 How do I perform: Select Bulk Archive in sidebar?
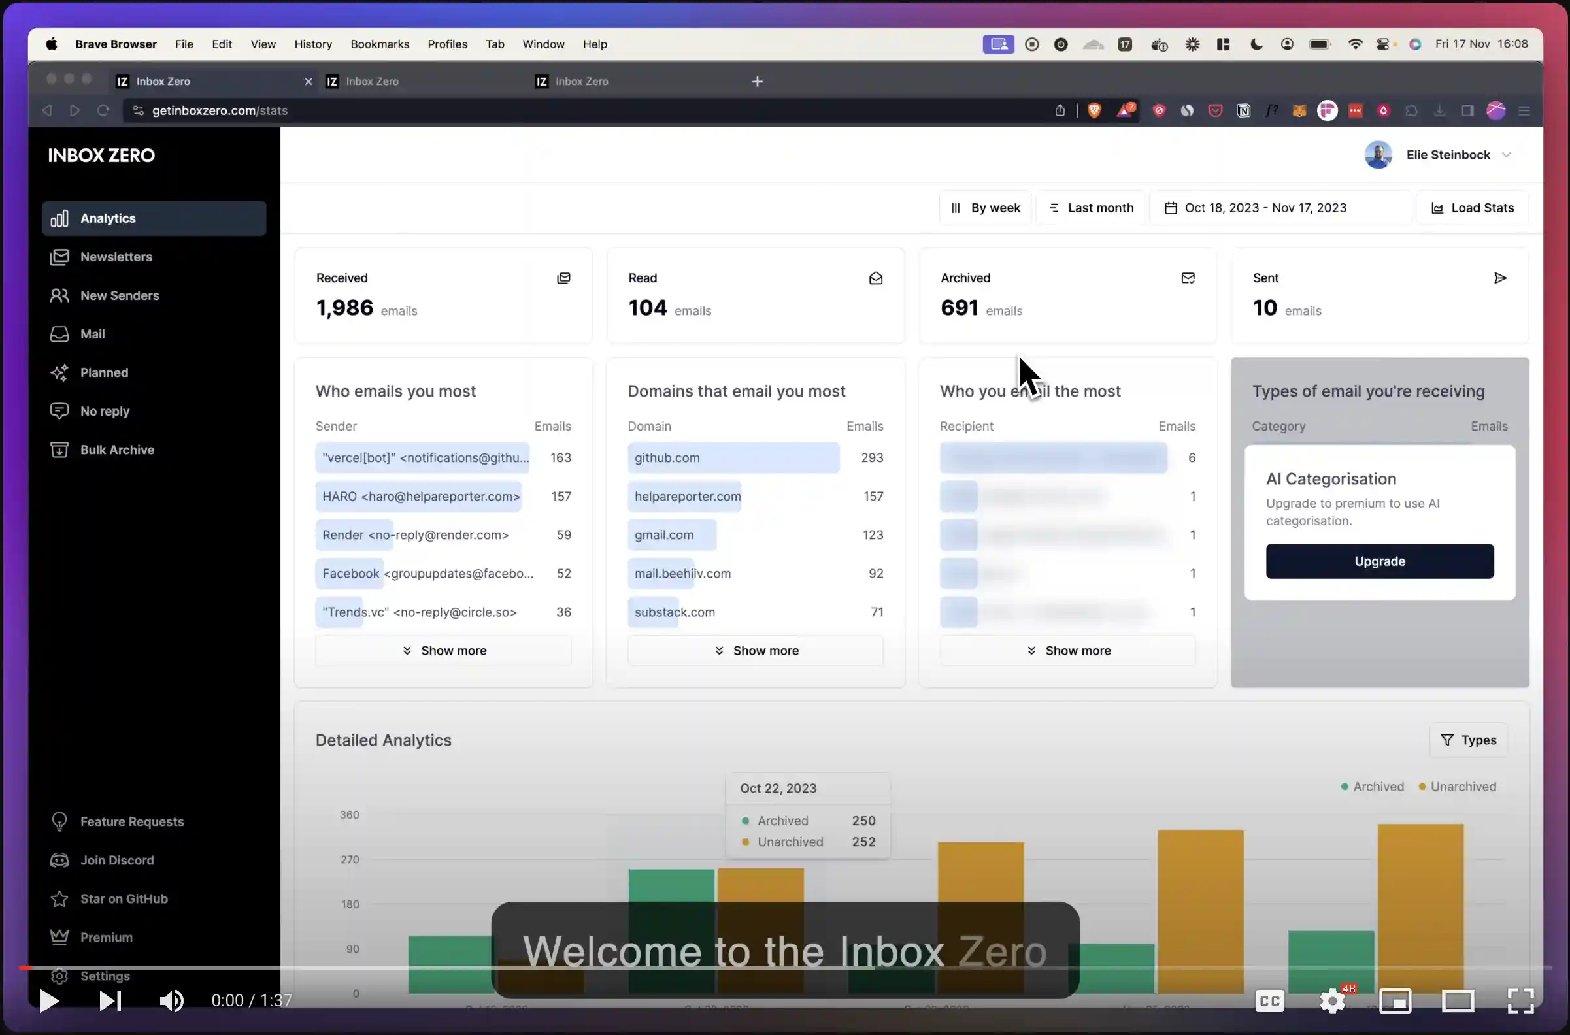(x=117, y=450)
